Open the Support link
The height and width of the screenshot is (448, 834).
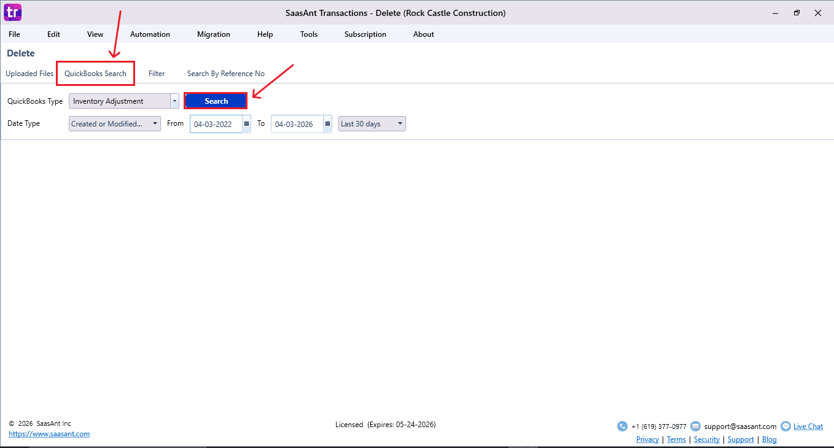(741, 439)
